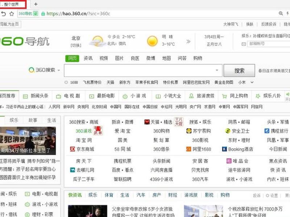Open the 58同城 link
Viewport: 290px width, 217px height.
(x=123, y=149)
